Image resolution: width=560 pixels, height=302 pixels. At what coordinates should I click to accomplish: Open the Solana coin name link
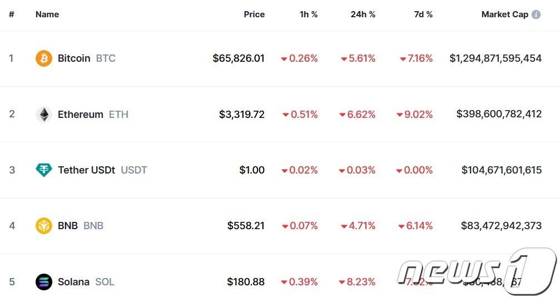click(73, 282)
